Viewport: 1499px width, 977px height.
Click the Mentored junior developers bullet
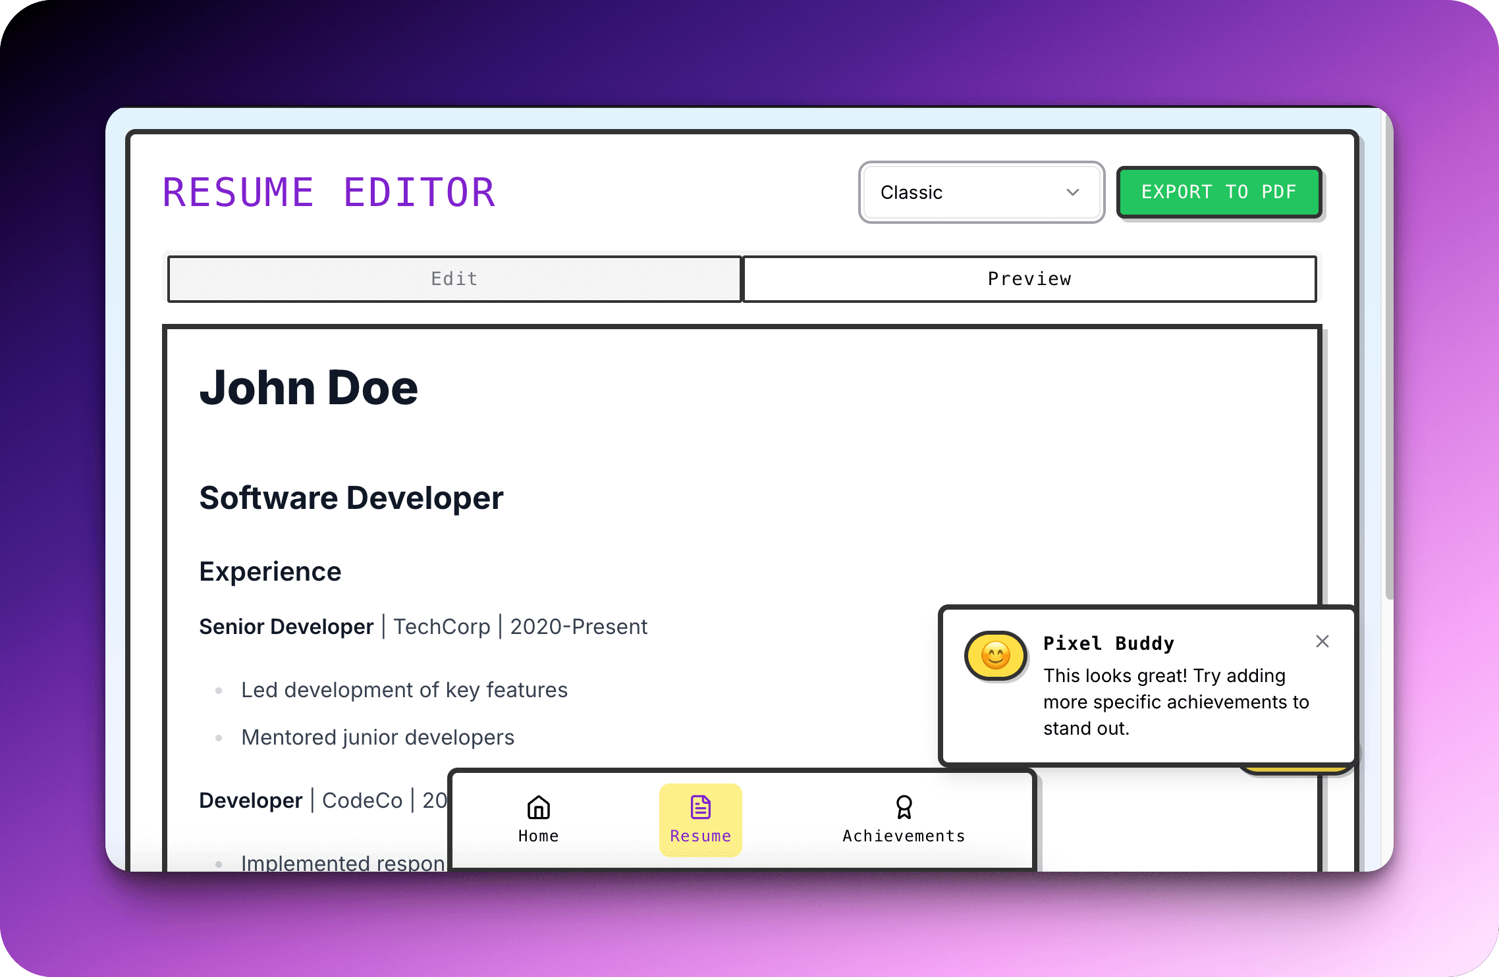[x=377, y=737]
